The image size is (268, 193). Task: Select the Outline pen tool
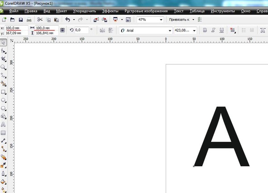[3, 174]
